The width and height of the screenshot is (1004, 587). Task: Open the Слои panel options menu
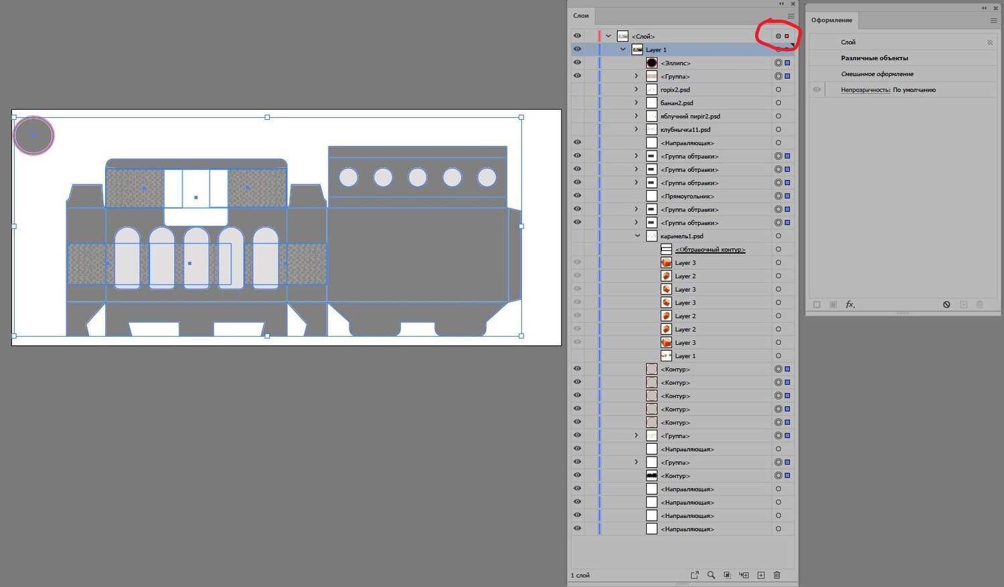pos(791,16)
